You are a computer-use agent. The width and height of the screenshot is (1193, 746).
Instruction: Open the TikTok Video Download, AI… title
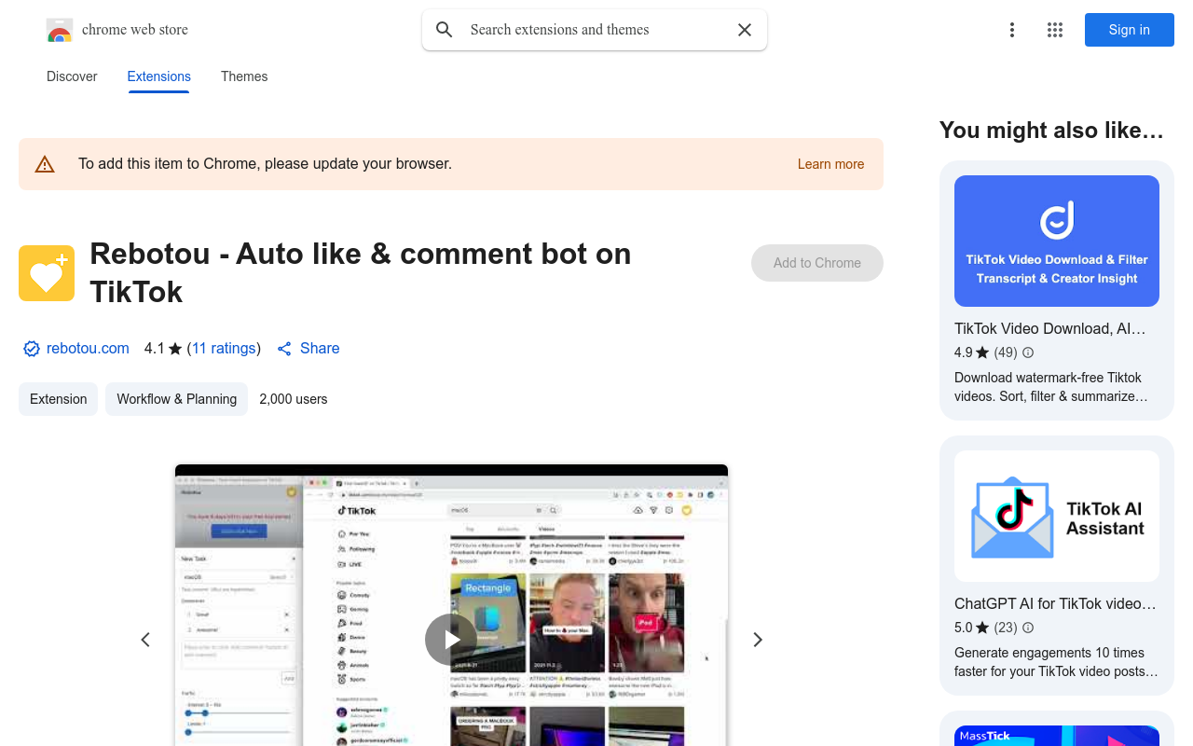(x=1049, y=328)
